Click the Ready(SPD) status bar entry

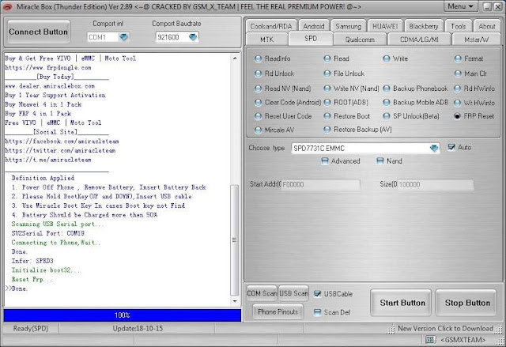click(31, 329)
